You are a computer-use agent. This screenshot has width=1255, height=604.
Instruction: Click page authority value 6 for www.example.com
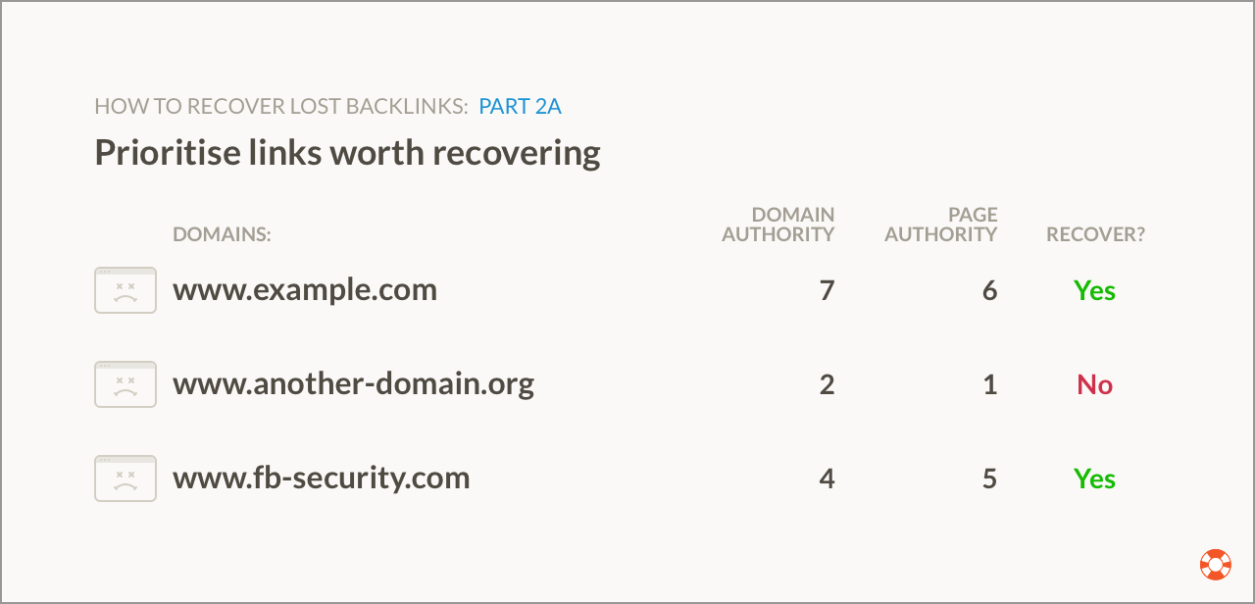[x=989, y=290]
